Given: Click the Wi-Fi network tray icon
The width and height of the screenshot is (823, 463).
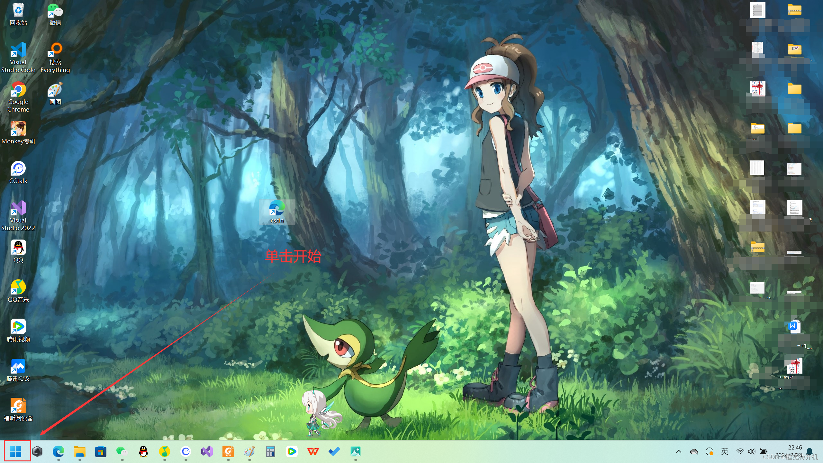Looking at the screenshot, I should [x=740, y=451].
